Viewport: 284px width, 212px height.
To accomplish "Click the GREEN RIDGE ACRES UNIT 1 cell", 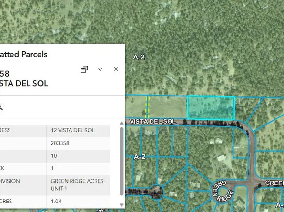I will 77,185.
